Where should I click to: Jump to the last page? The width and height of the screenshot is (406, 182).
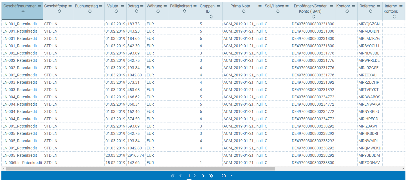tap(211, 176)
